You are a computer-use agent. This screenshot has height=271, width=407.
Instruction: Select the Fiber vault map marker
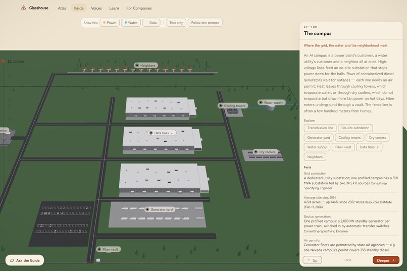(108, 249)
